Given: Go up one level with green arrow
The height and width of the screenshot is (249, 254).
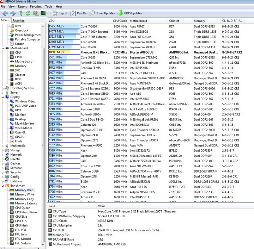Looking at the screenshot, I should [x=21, y=13].
